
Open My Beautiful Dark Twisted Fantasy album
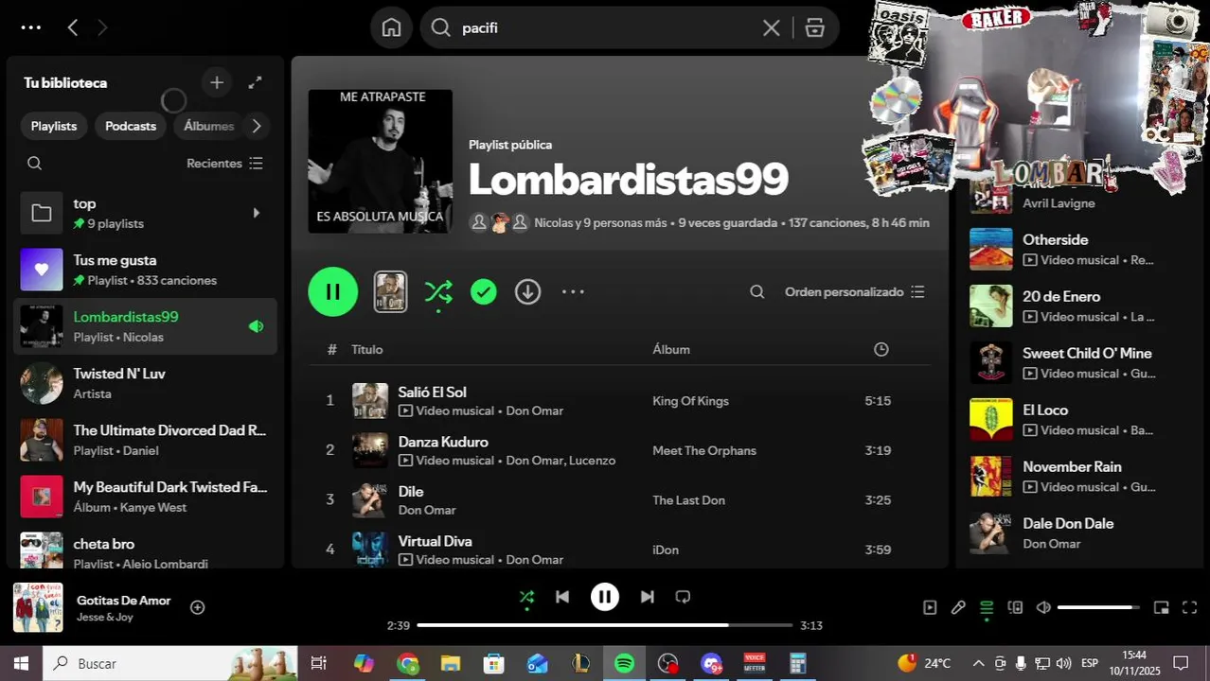(145, 497)
